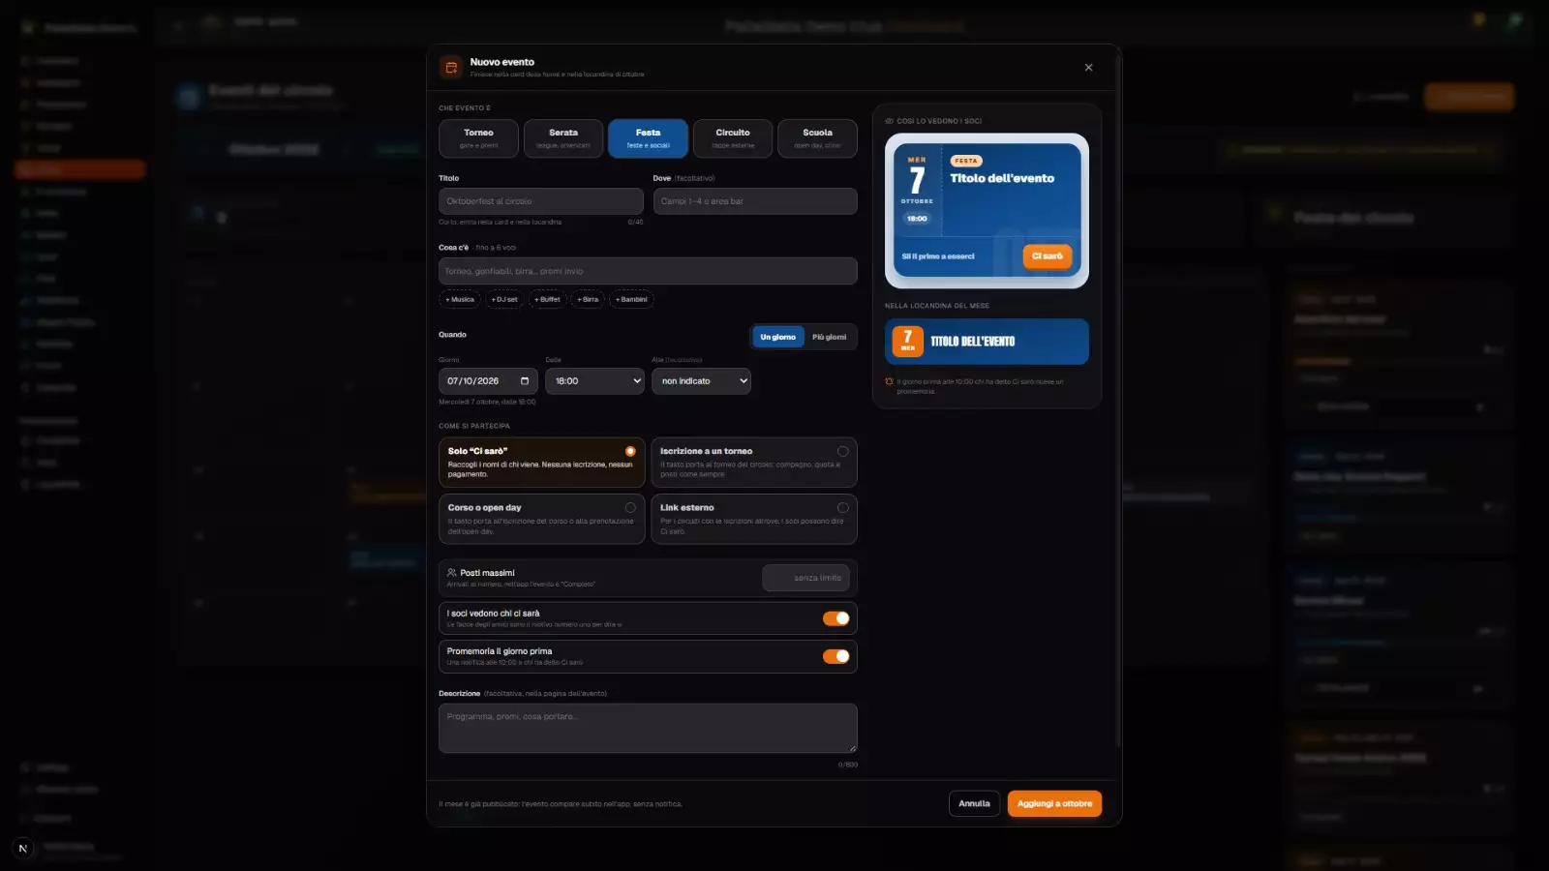The image size is (1549, 871).
Task: Switch to Più giorni duration
Action: 829,337
